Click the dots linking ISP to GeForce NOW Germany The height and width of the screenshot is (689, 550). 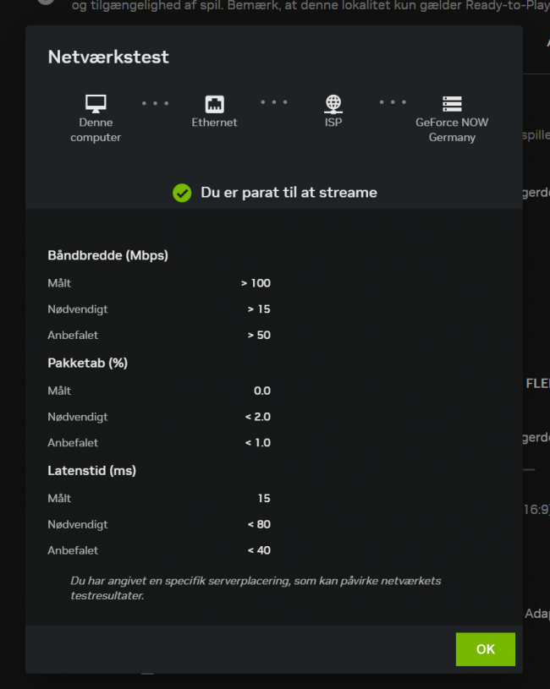click(x=393, y=101)
